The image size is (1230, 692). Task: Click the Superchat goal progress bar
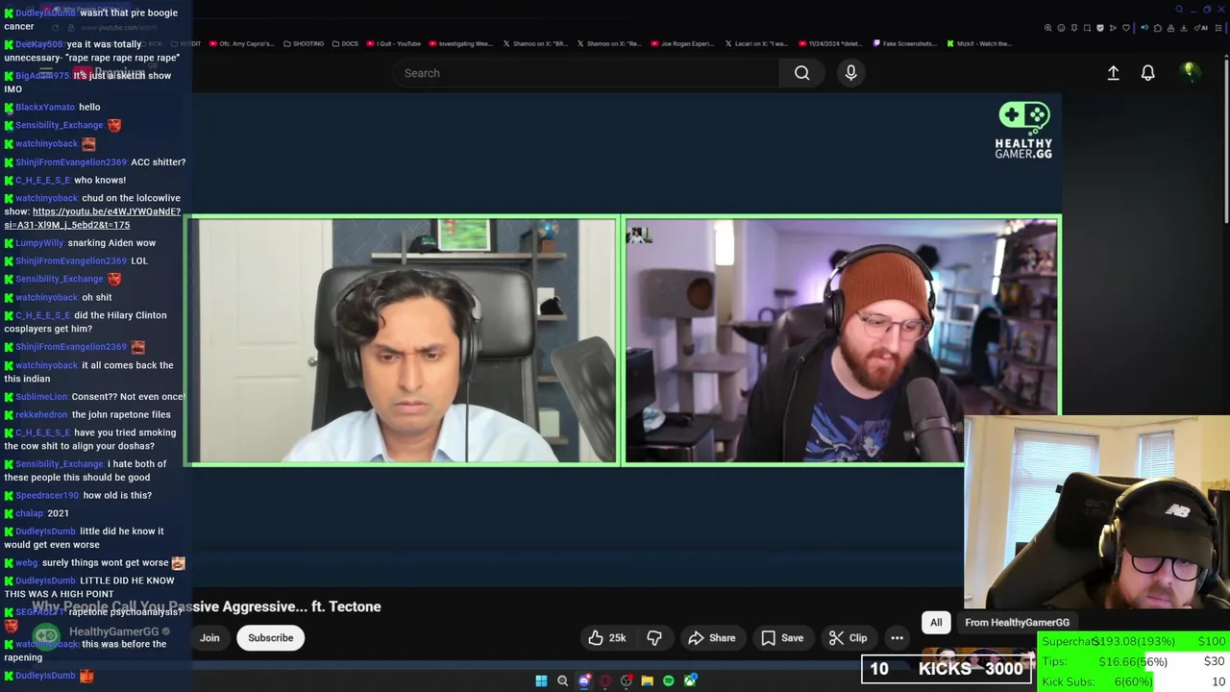tap(1134, 642)
